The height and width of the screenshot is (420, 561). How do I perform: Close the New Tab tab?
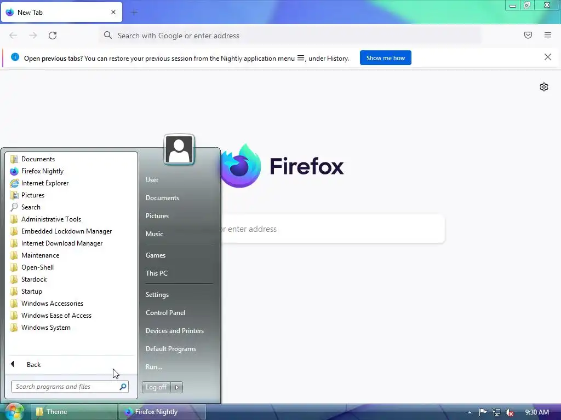click(113, 12)
